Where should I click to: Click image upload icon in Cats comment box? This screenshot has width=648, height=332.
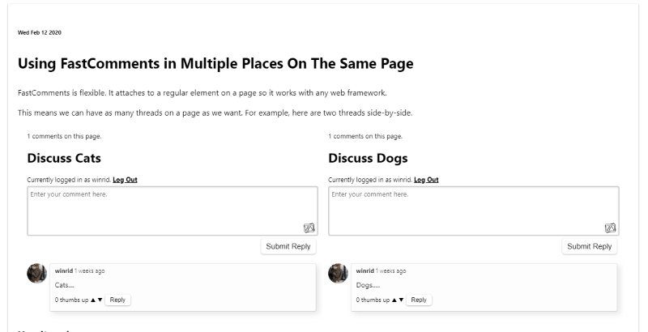tap(309, 228)
